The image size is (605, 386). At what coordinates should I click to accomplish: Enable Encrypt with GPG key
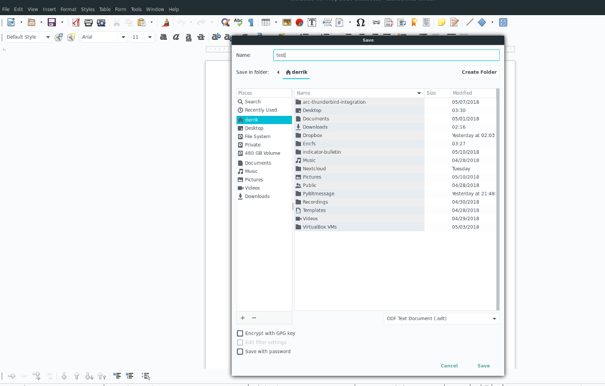click(240, 333)
